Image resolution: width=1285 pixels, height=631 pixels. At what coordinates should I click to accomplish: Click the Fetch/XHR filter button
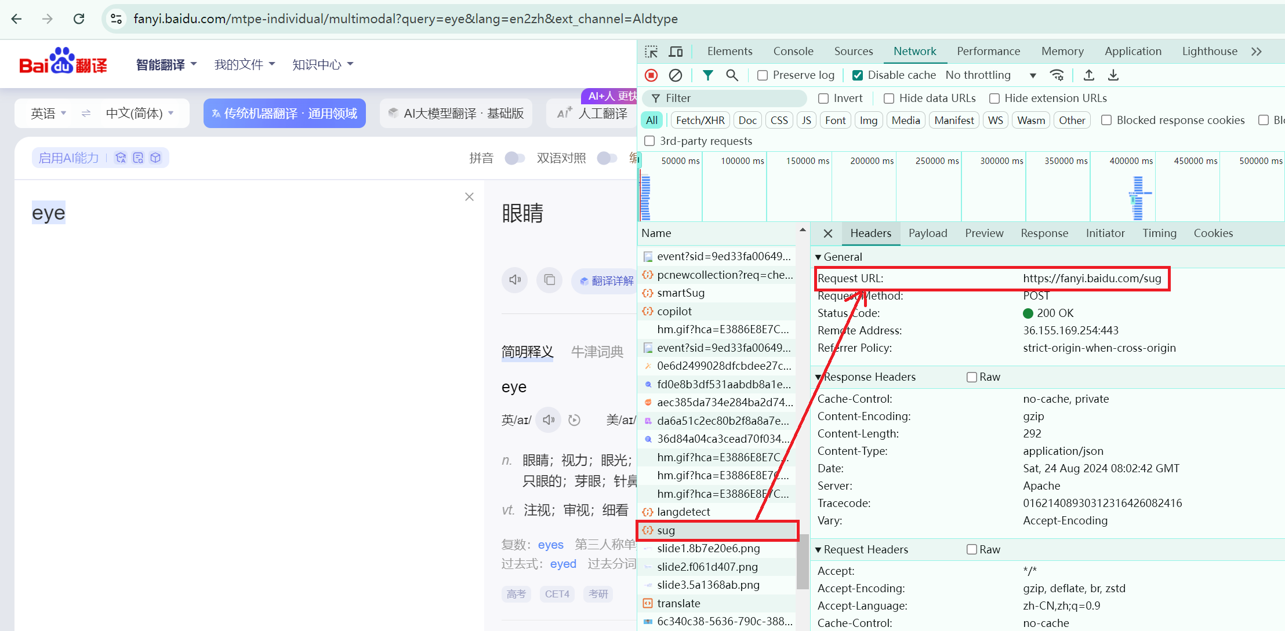tap(700, 121)
